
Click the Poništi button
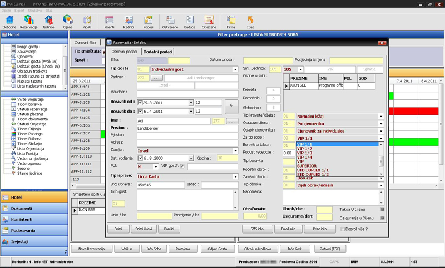tap(169, 229)
